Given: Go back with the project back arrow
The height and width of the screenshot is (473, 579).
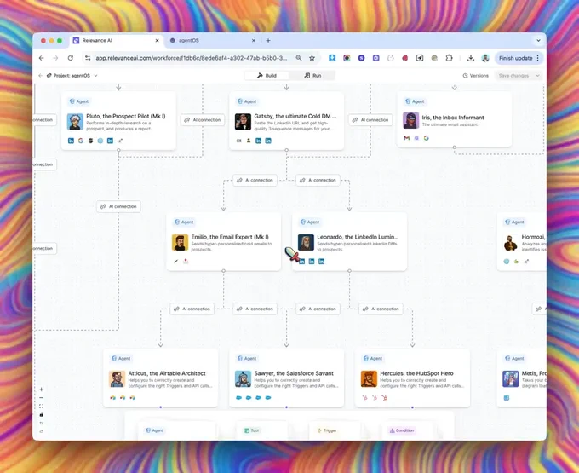Looking at the screenshot, I should pyautogui.click(x=40, y=75).
